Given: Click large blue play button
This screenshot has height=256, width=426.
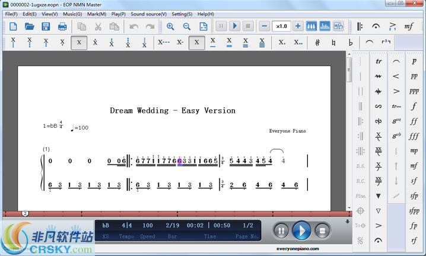Looking at the screenshot, I should click(301, 230).
